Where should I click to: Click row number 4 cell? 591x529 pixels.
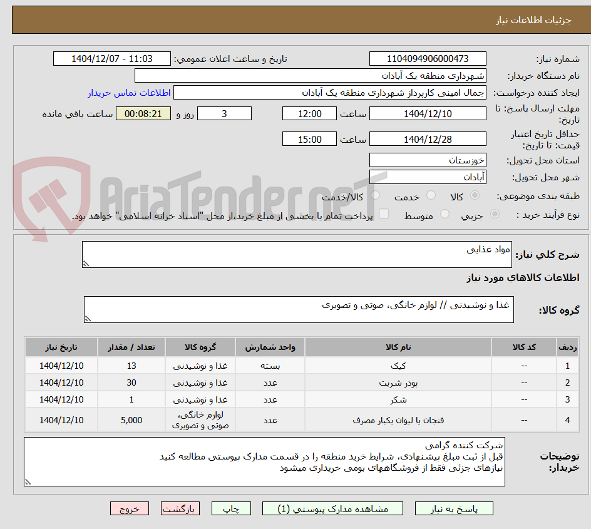point(568,420)
